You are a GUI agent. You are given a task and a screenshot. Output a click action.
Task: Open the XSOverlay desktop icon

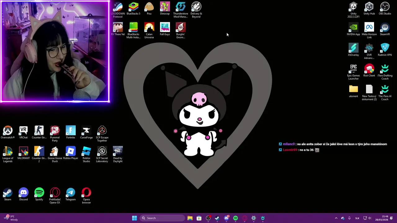(x=353, y=50)
